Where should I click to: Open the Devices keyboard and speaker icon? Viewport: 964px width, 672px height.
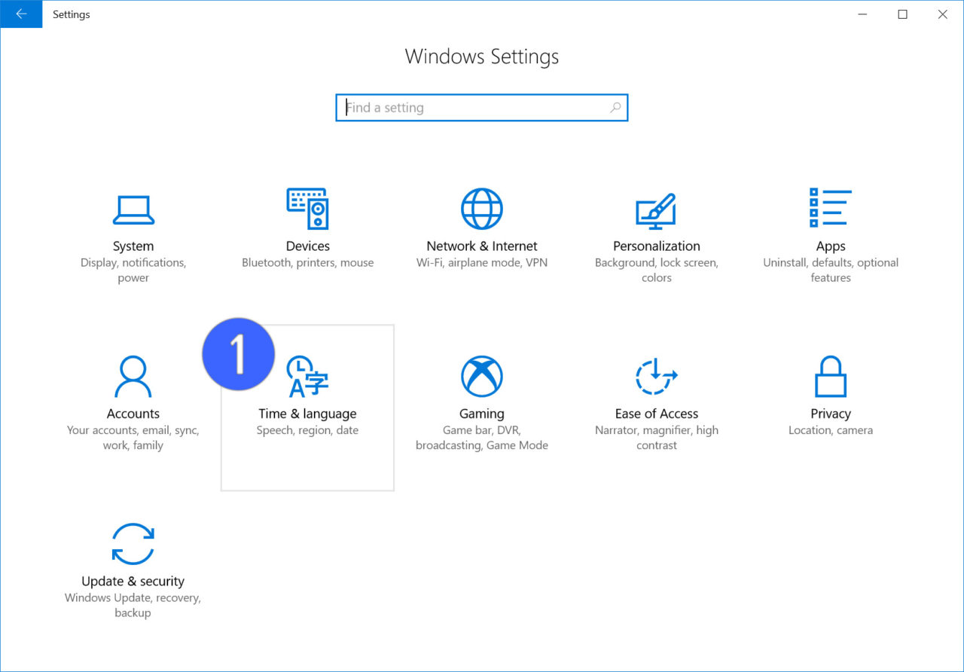click(x=307, y=209)
